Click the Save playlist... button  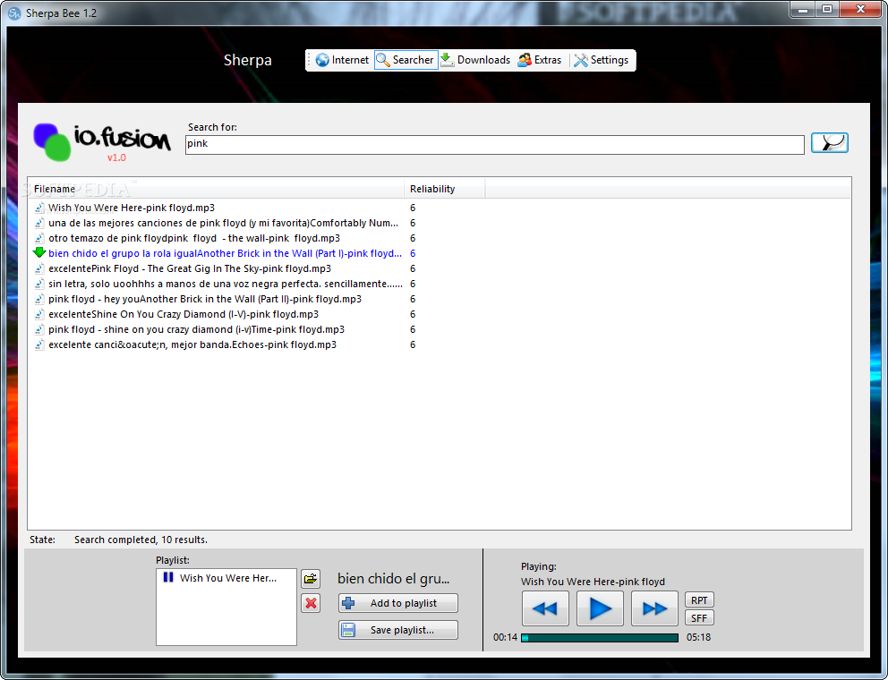(398, 630)
